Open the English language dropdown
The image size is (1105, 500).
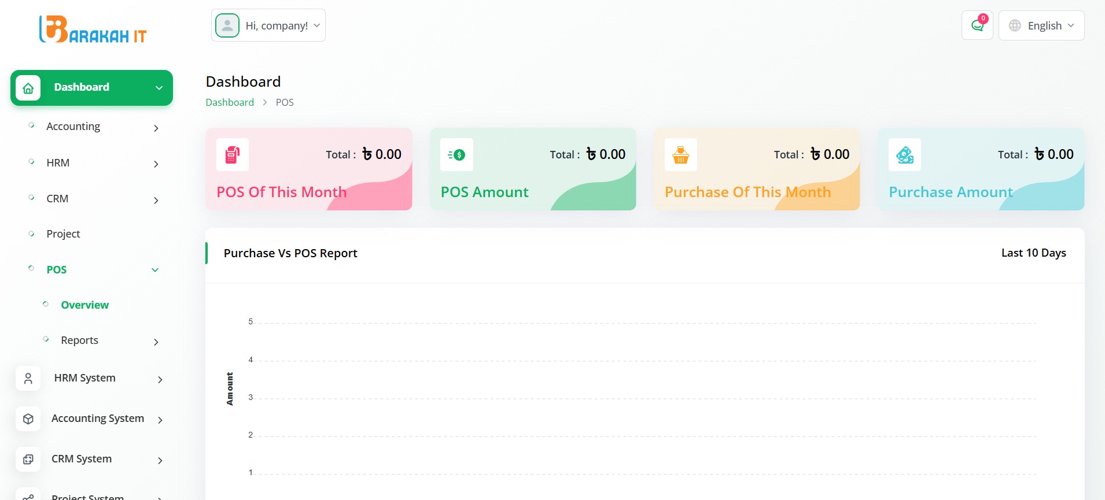[1041, 25]
